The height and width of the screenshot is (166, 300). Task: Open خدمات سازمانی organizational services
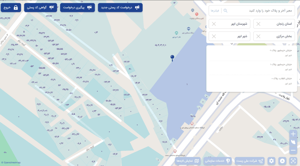pos(218,161)
